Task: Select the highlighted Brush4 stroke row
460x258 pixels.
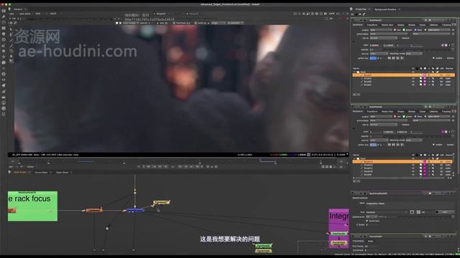Action: (x=404, y=75)
